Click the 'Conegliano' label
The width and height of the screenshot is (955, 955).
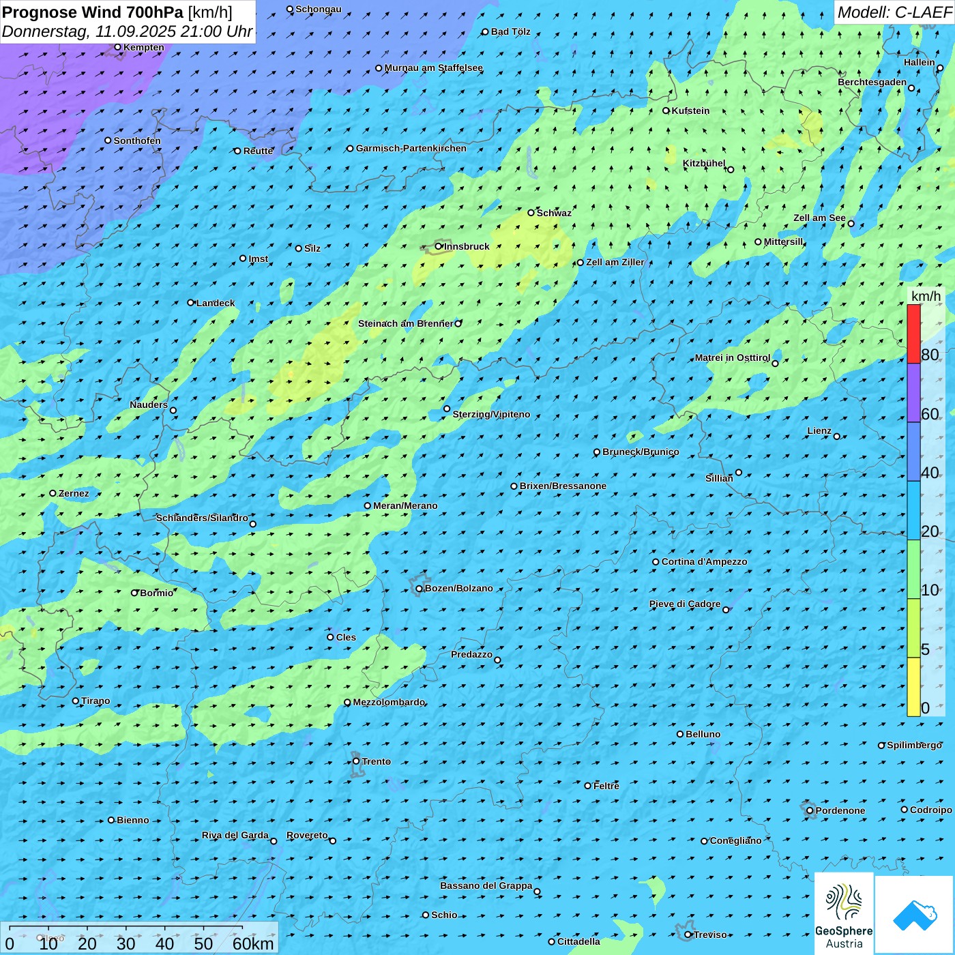735,840
